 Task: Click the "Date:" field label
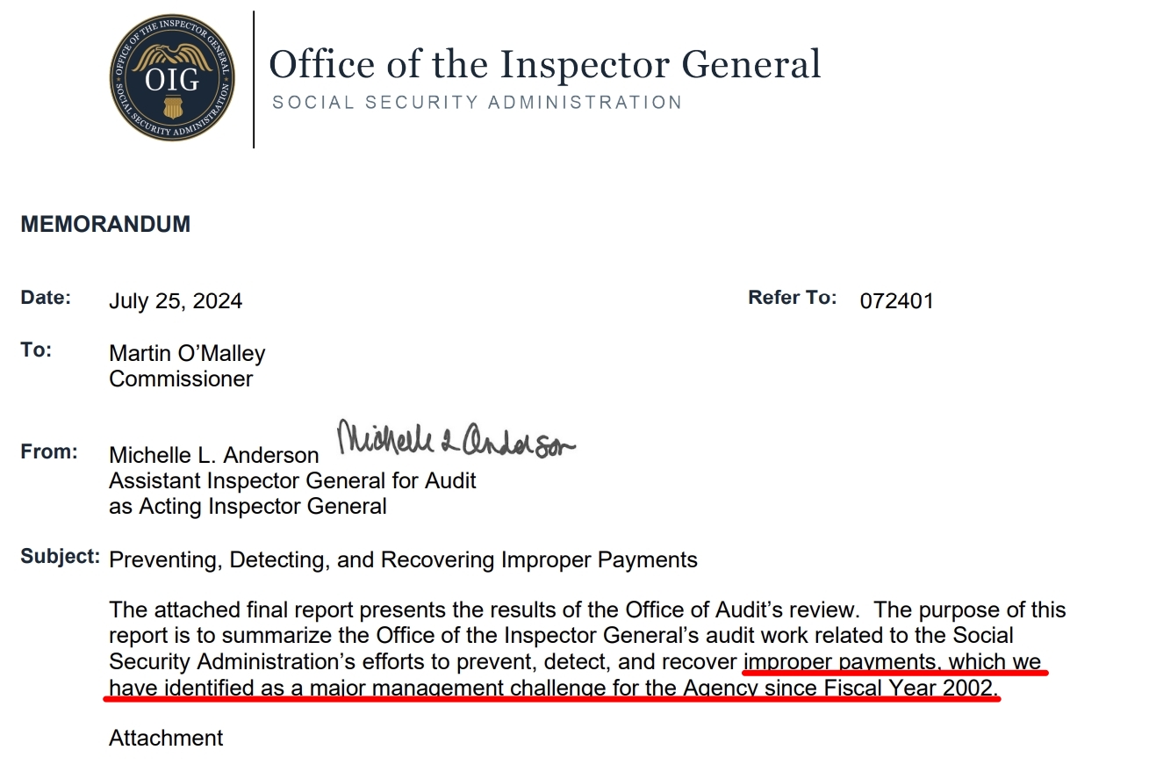tap(46, 299)
